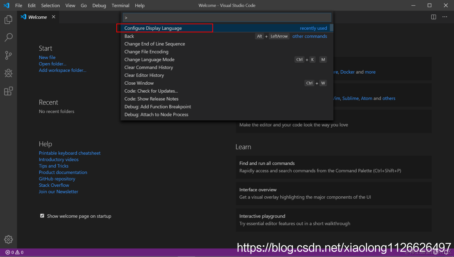This screenshot has width=454, height=257.
Task: Click the command palette input field
Action: tap(227, 18)
